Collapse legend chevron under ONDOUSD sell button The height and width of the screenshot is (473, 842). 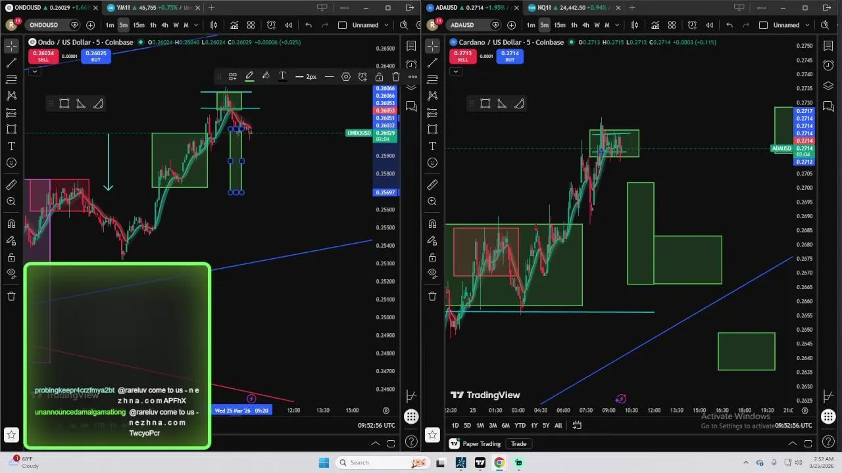click(34, 71)
